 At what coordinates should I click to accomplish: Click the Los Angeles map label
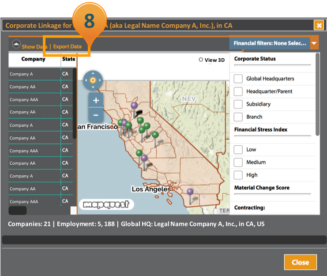tap(151, 189)
